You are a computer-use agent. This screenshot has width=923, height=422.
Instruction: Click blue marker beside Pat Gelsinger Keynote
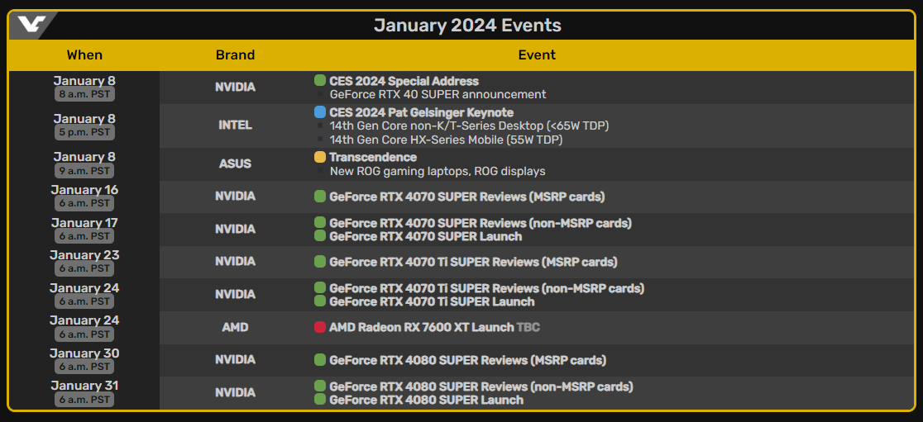(319, 112)
